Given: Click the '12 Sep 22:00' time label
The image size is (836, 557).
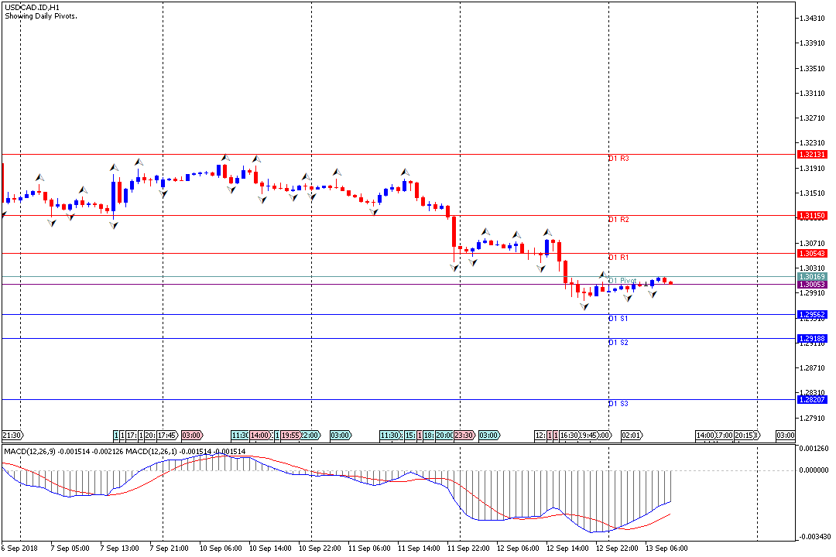Looking at the screenshot, I should tap(617, 548).
